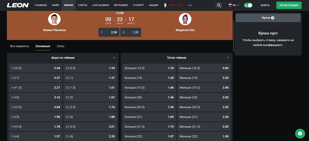Select Меньше (19.5) at 2.90
Screen dimensions: 309x141
pos(204,87)
